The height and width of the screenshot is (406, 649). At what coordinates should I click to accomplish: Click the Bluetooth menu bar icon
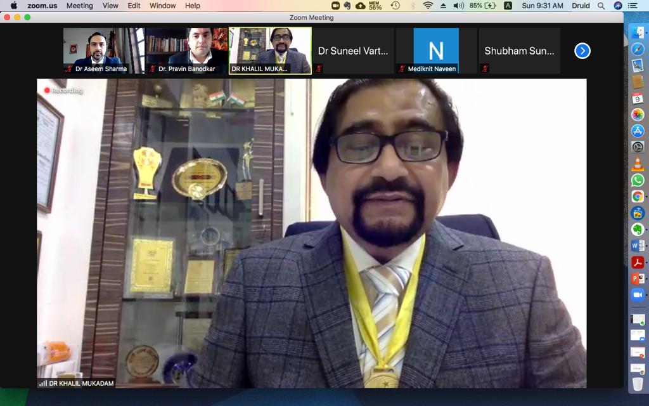pos(413,6)
